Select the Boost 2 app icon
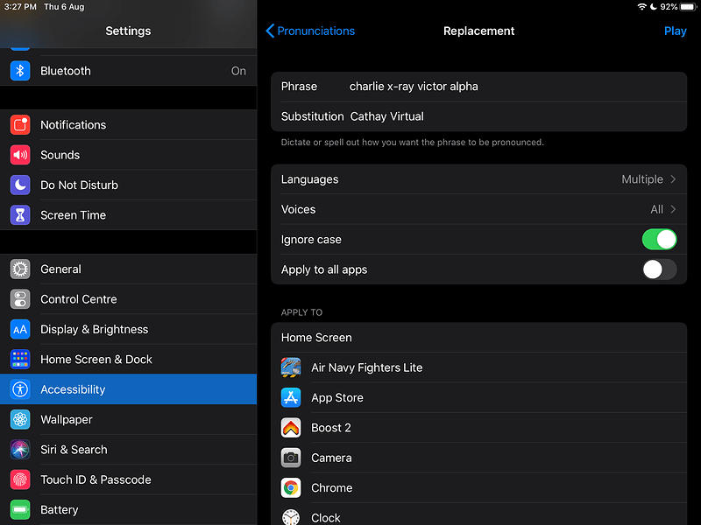This screenshot has height=525, width=701. click(x=291, y=428)
